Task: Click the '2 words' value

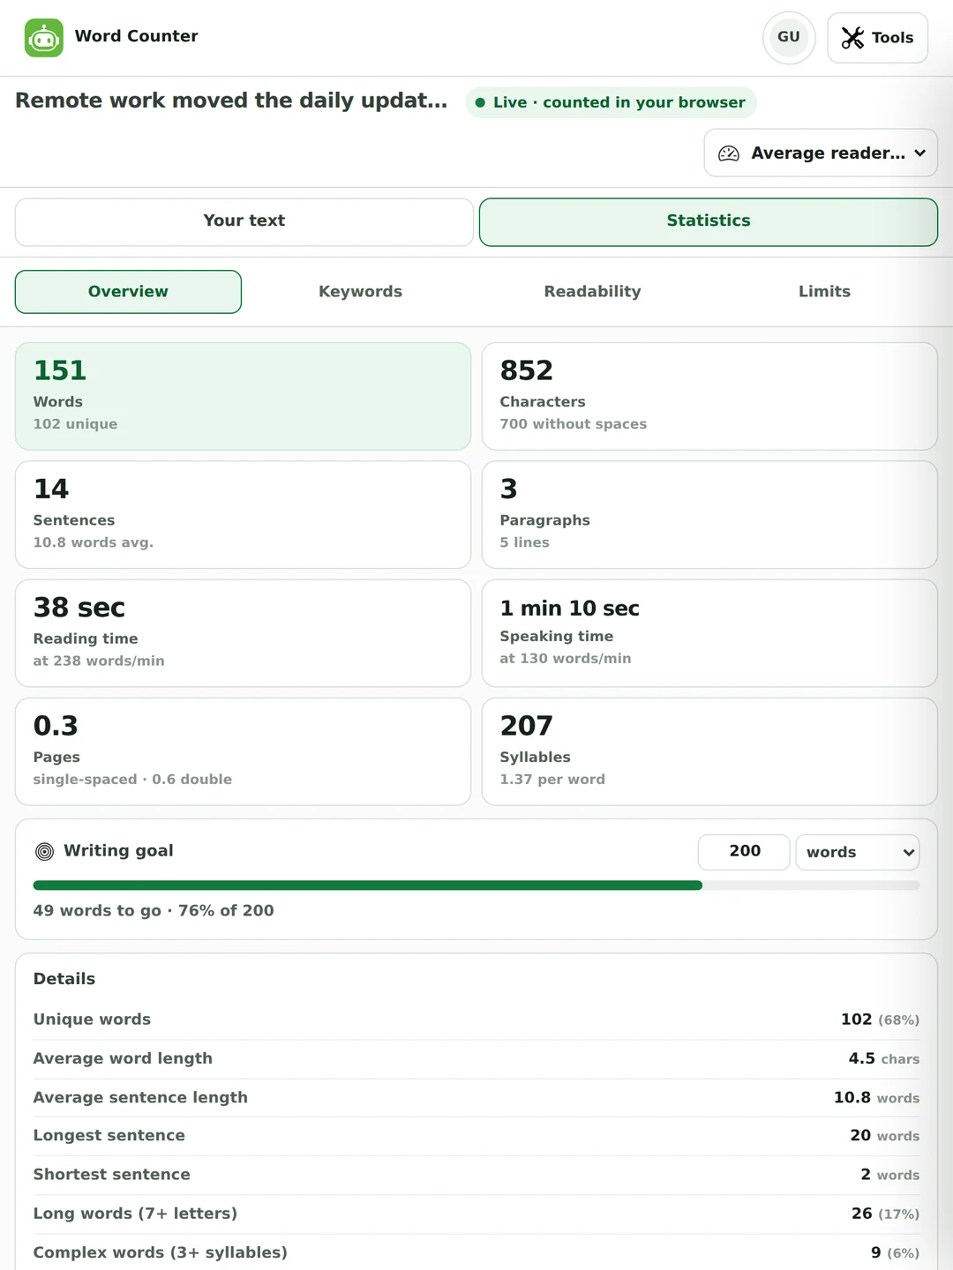Action: [x=890, y=1175]
